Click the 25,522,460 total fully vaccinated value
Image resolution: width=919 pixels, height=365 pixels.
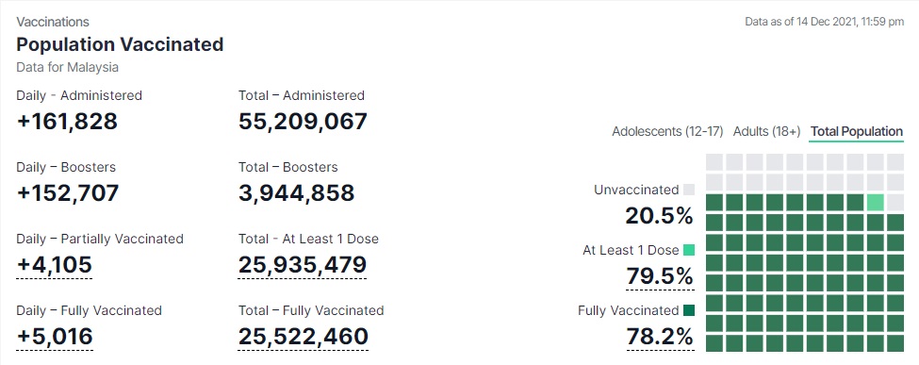(x=303, y=337)
